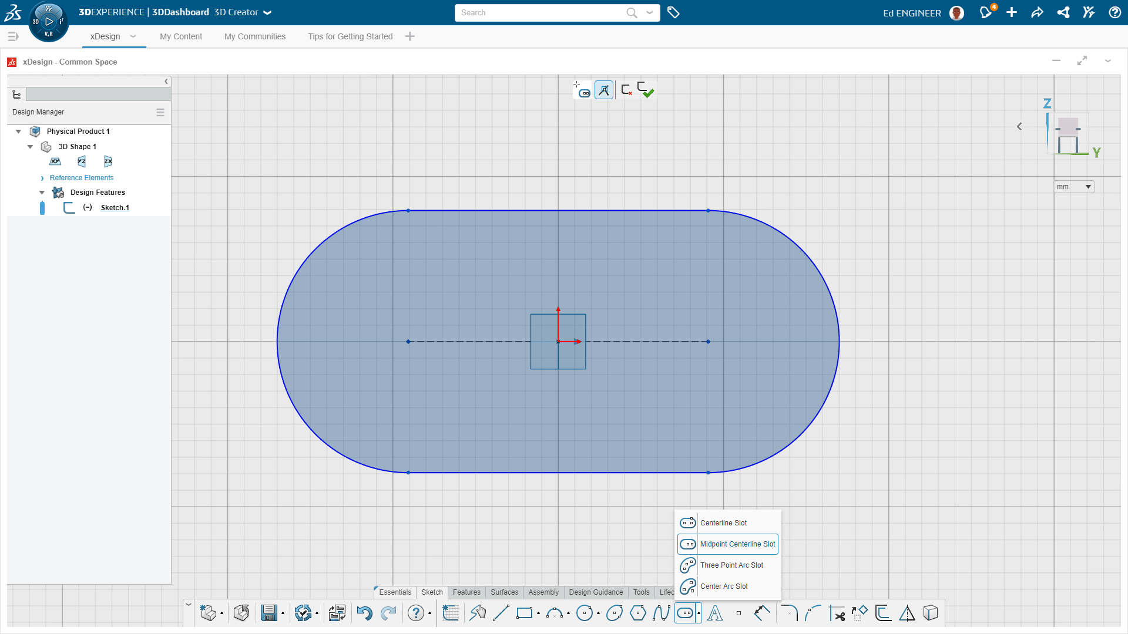Collapse the Physical Product 1 tree node
This screenshot has width=1128, height=634.
[x=18, y=131]
